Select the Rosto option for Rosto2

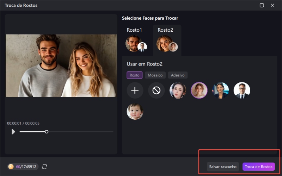(x=135, y=75)
